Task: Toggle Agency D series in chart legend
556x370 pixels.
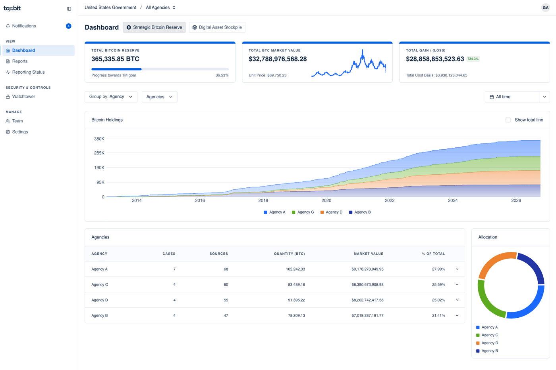Action: pos(331,212)
